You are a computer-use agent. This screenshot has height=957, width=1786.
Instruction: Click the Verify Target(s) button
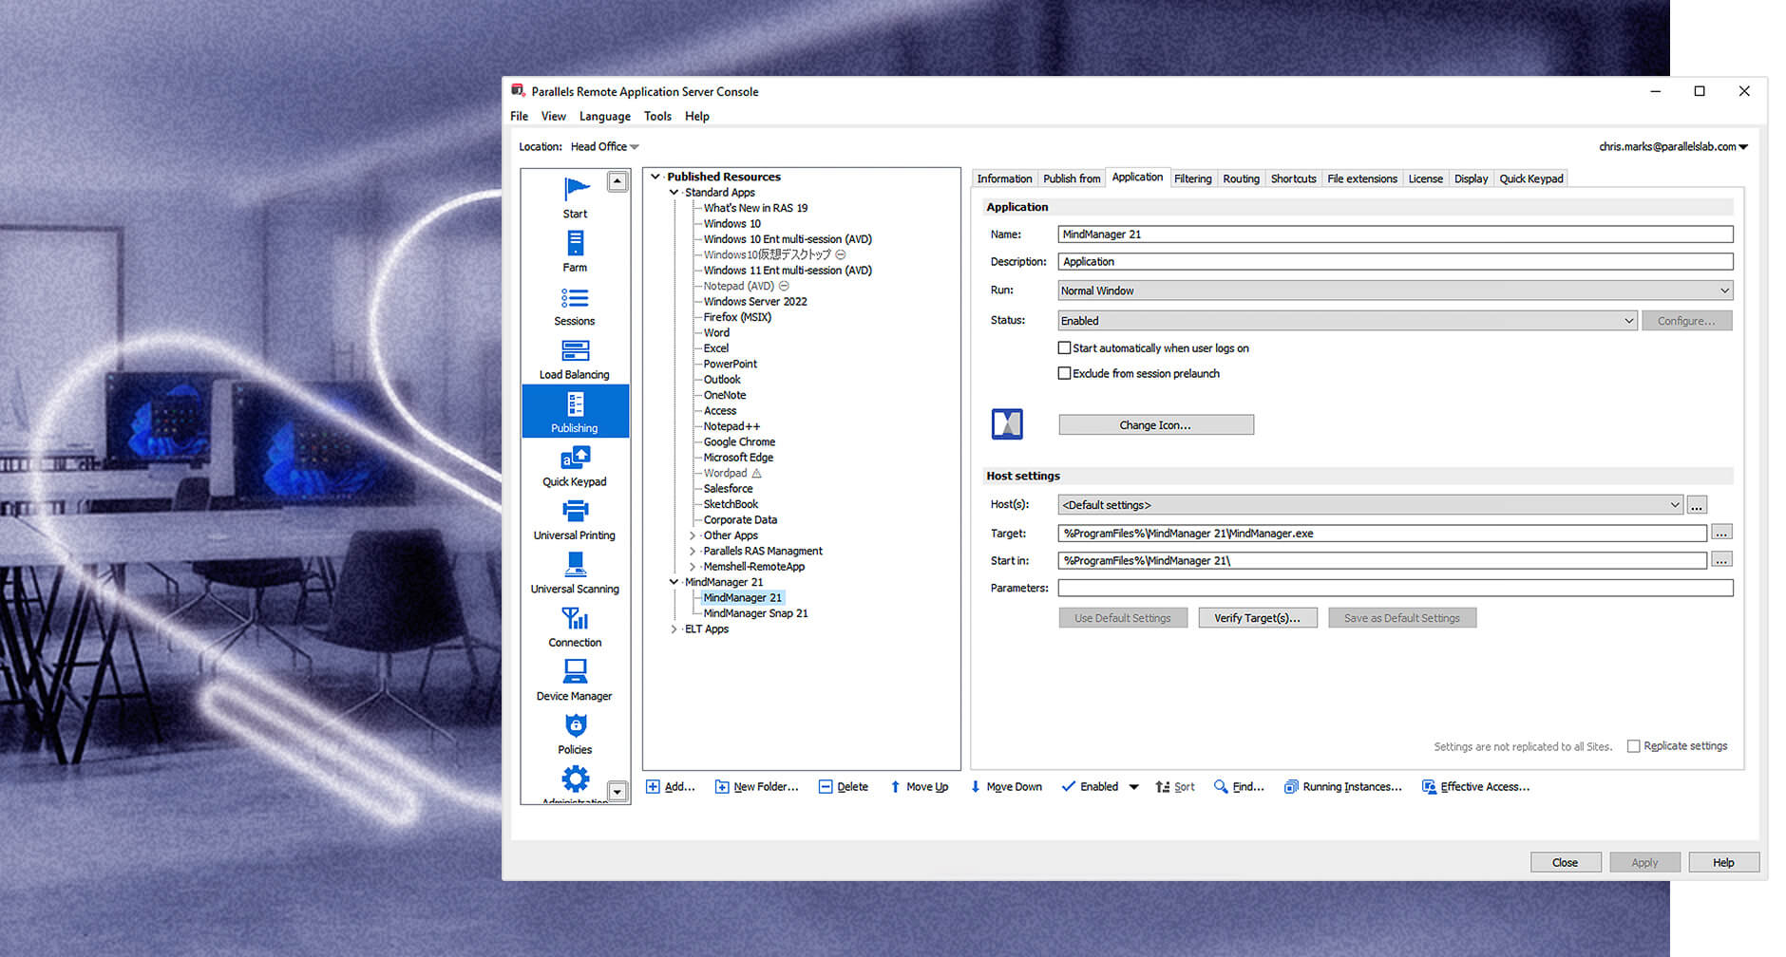click(1258, 617)
